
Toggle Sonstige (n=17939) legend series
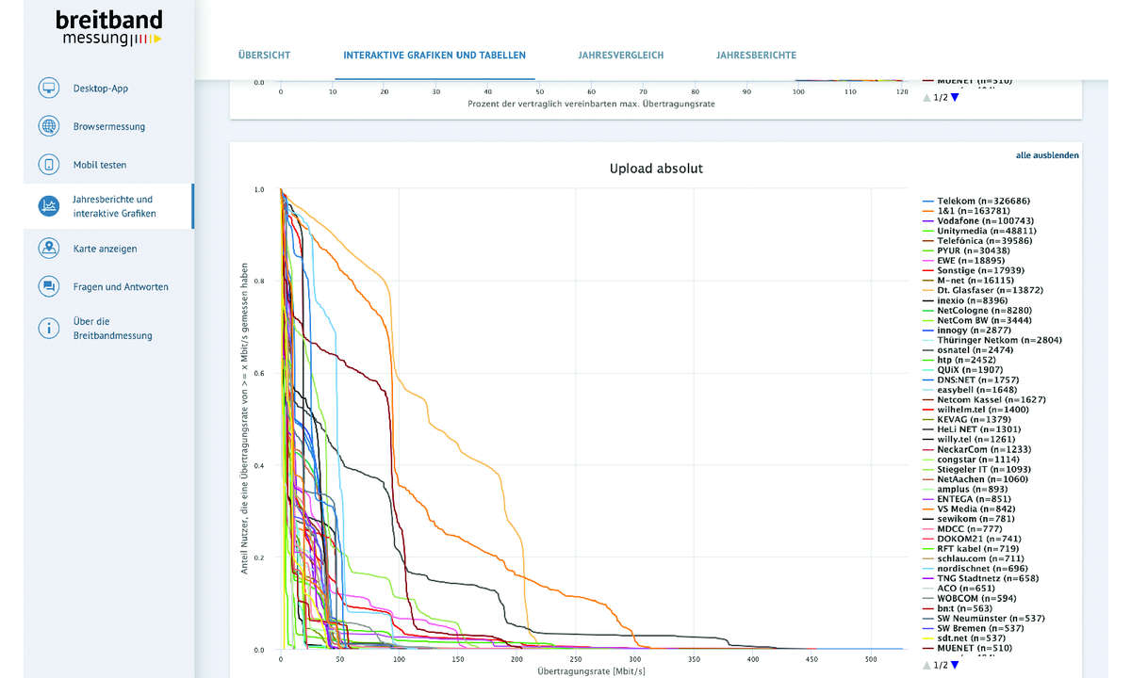point(974,270)
